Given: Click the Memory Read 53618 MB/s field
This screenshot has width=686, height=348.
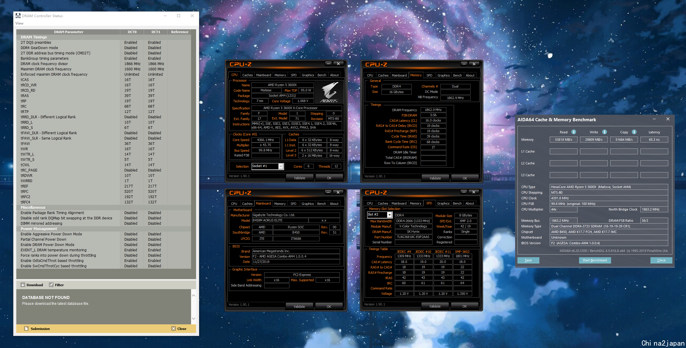Looking at the screenshot, I should [563, 140].
